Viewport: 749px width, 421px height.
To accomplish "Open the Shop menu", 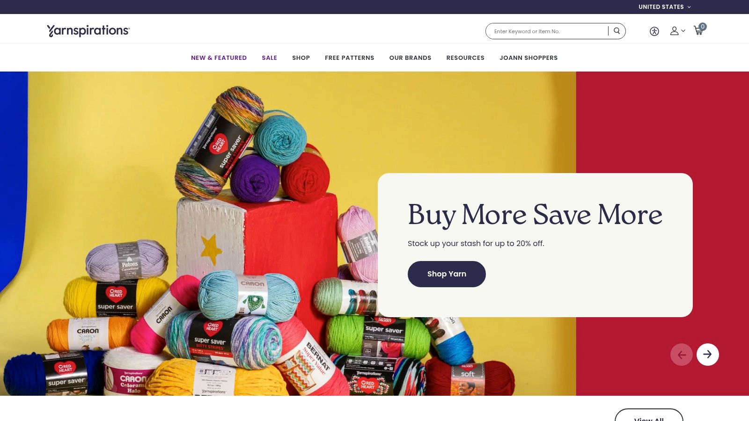I will (301, 58).
